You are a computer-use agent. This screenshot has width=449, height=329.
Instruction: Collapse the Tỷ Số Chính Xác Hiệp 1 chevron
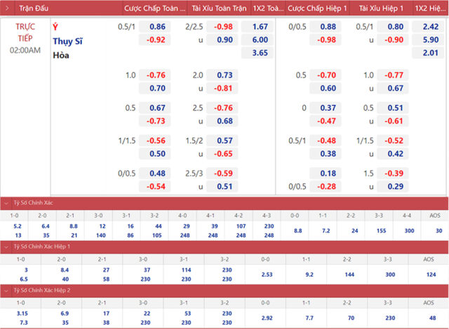[x=6, y=246]
